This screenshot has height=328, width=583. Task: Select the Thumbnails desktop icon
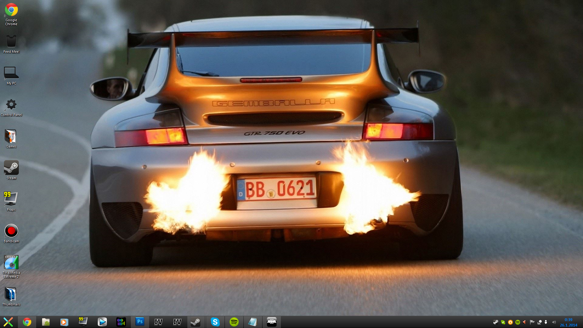(11, 297)
